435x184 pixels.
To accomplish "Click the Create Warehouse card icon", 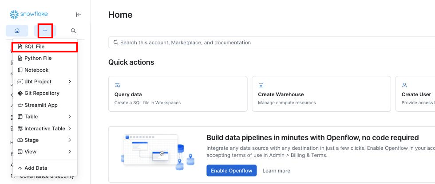I will click(x=261, y=85).
